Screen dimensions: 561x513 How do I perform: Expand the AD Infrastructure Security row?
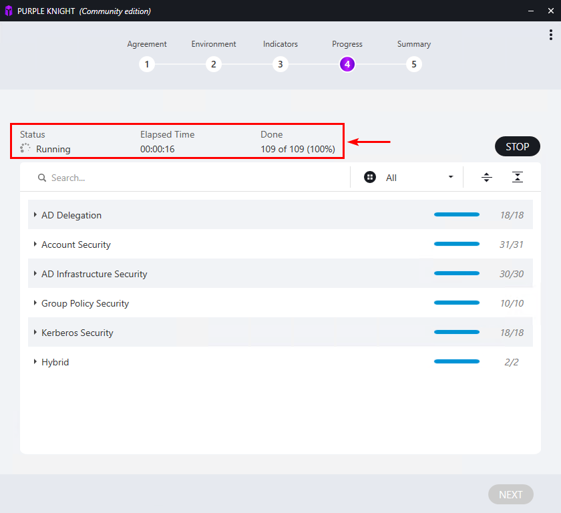coord(35,274)
